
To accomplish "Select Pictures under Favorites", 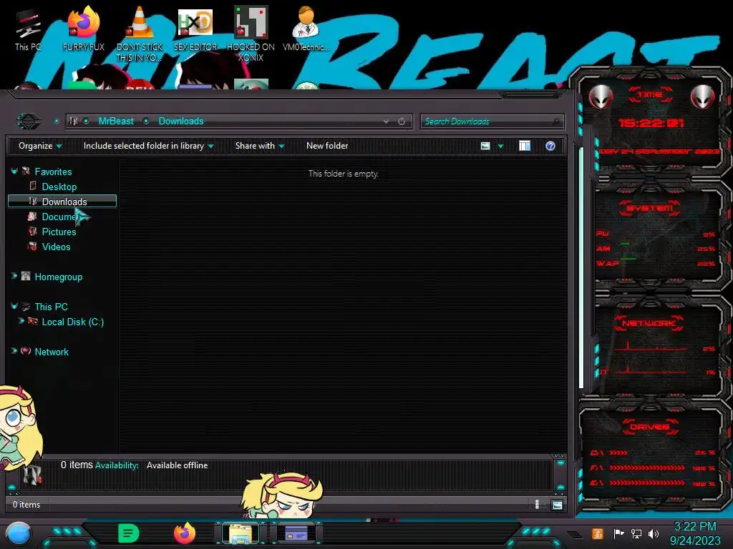I will click(59, 232).
